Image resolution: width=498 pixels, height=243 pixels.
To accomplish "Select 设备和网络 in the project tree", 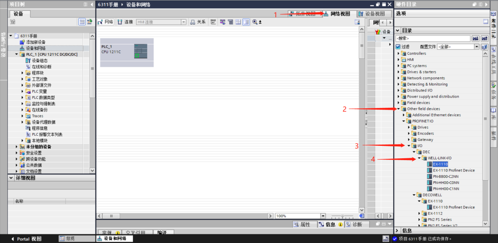I will pyautogui.click(x=36, y=48).
